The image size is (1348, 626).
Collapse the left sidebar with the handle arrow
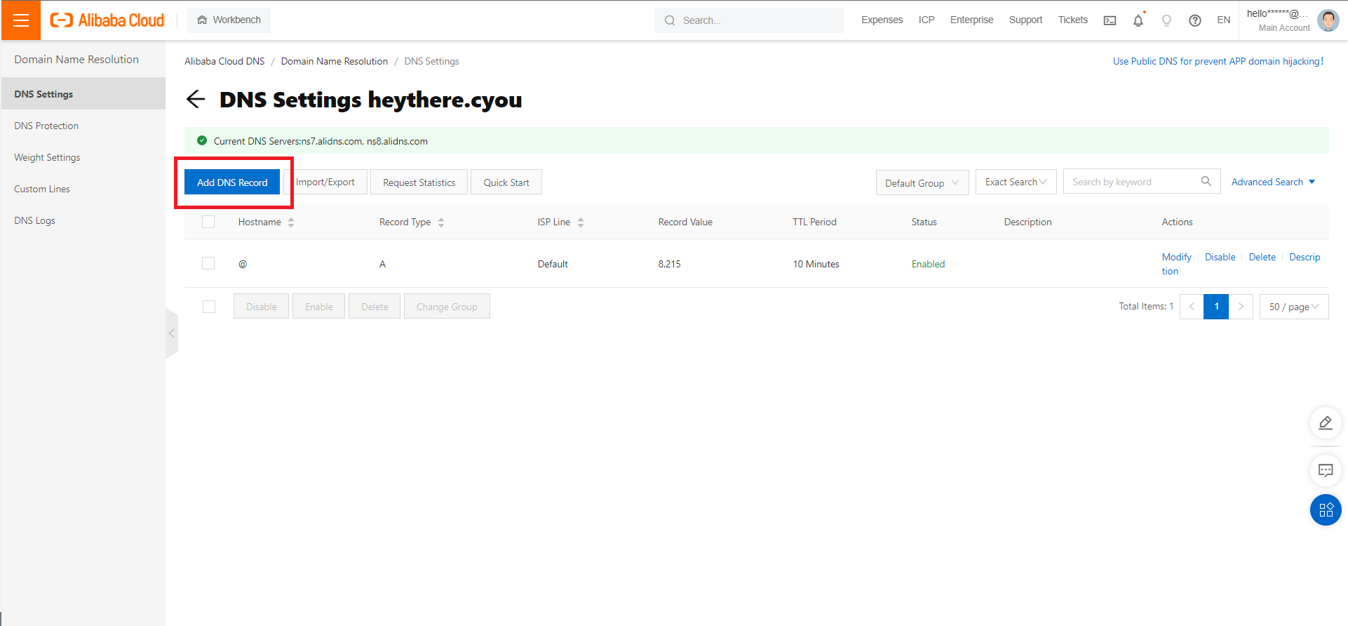click(171, 333)
